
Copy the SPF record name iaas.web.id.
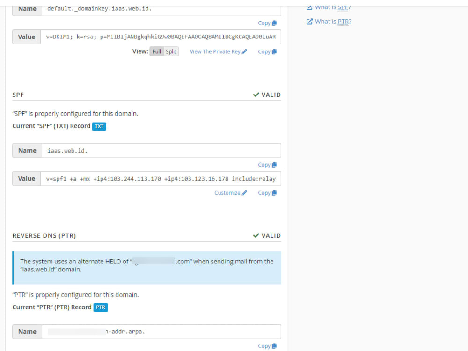pos(267,165)
